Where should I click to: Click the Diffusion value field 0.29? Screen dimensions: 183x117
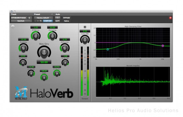tap(65, 39)
